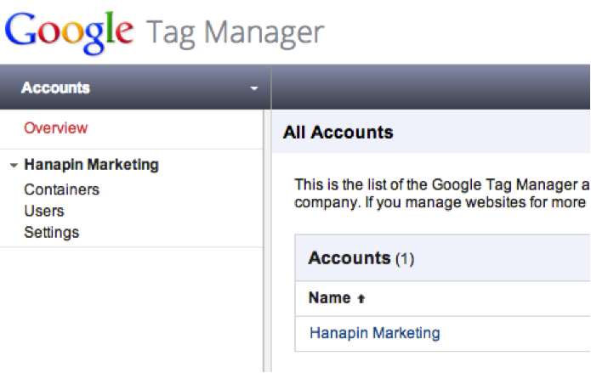The width and height of the screenshot is (591, 373).
Task: Select Hanapin Marketing in the sidebar
Action: coord(91,165)
